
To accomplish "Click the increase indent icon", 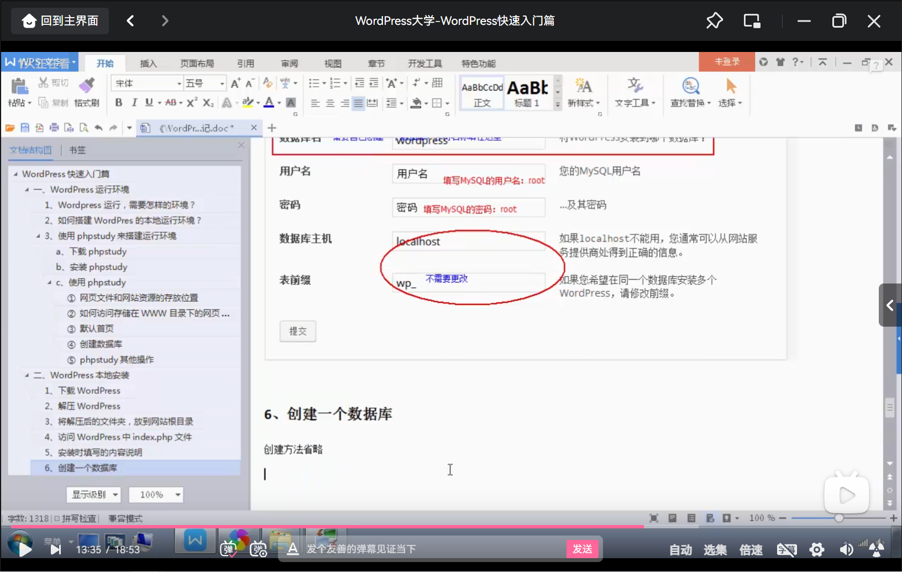I will tap(374, 83).
